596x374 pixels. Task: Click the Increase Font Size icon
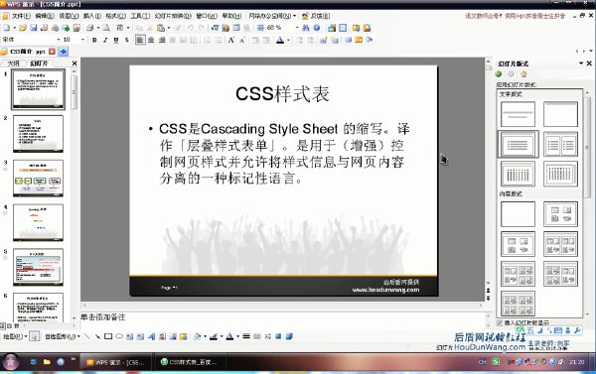pyautogui.click(x=231, y=40)
